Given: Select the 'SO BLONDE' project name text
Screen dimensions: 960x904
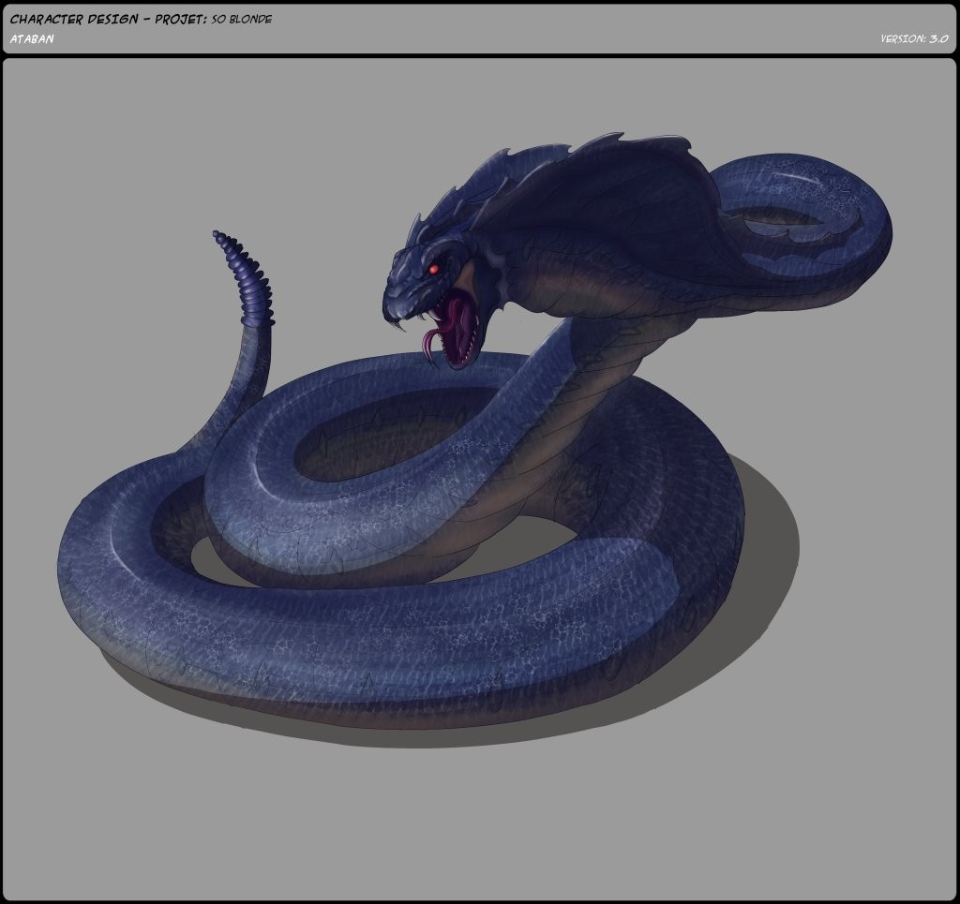Looking at the screenshot, I should click(242, 19).
